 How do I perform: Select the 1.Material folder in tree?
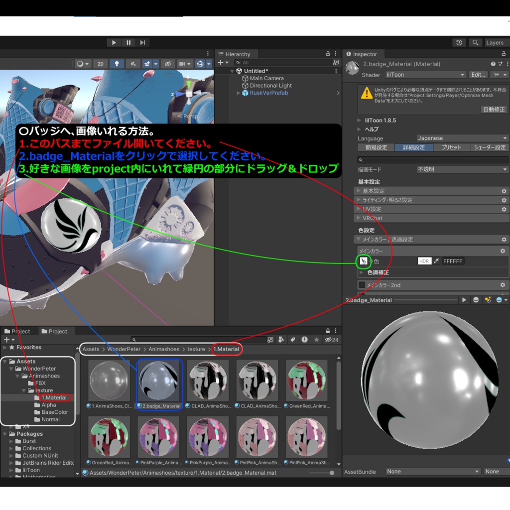[x=50, y=397]
